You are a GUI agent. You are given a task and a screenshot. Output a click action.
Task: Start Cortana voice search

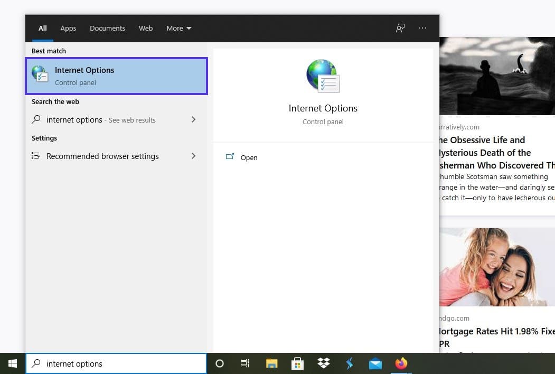219,363
